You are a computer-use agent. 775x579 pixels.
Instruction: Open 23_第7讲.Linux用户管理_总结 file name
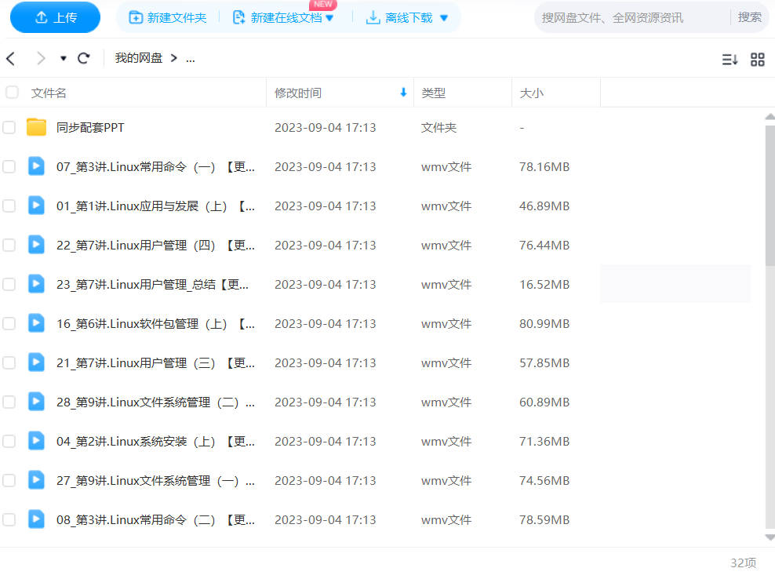click(153, 284)
